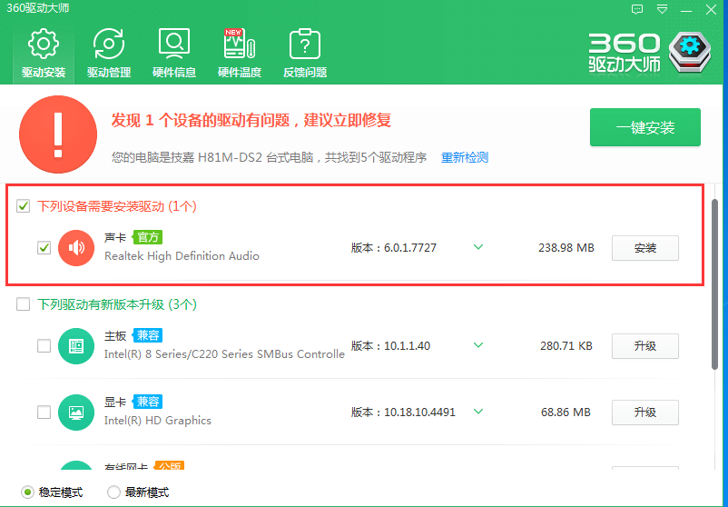Click 升级 for the 显卡 driver

click(x=644, y=413)
